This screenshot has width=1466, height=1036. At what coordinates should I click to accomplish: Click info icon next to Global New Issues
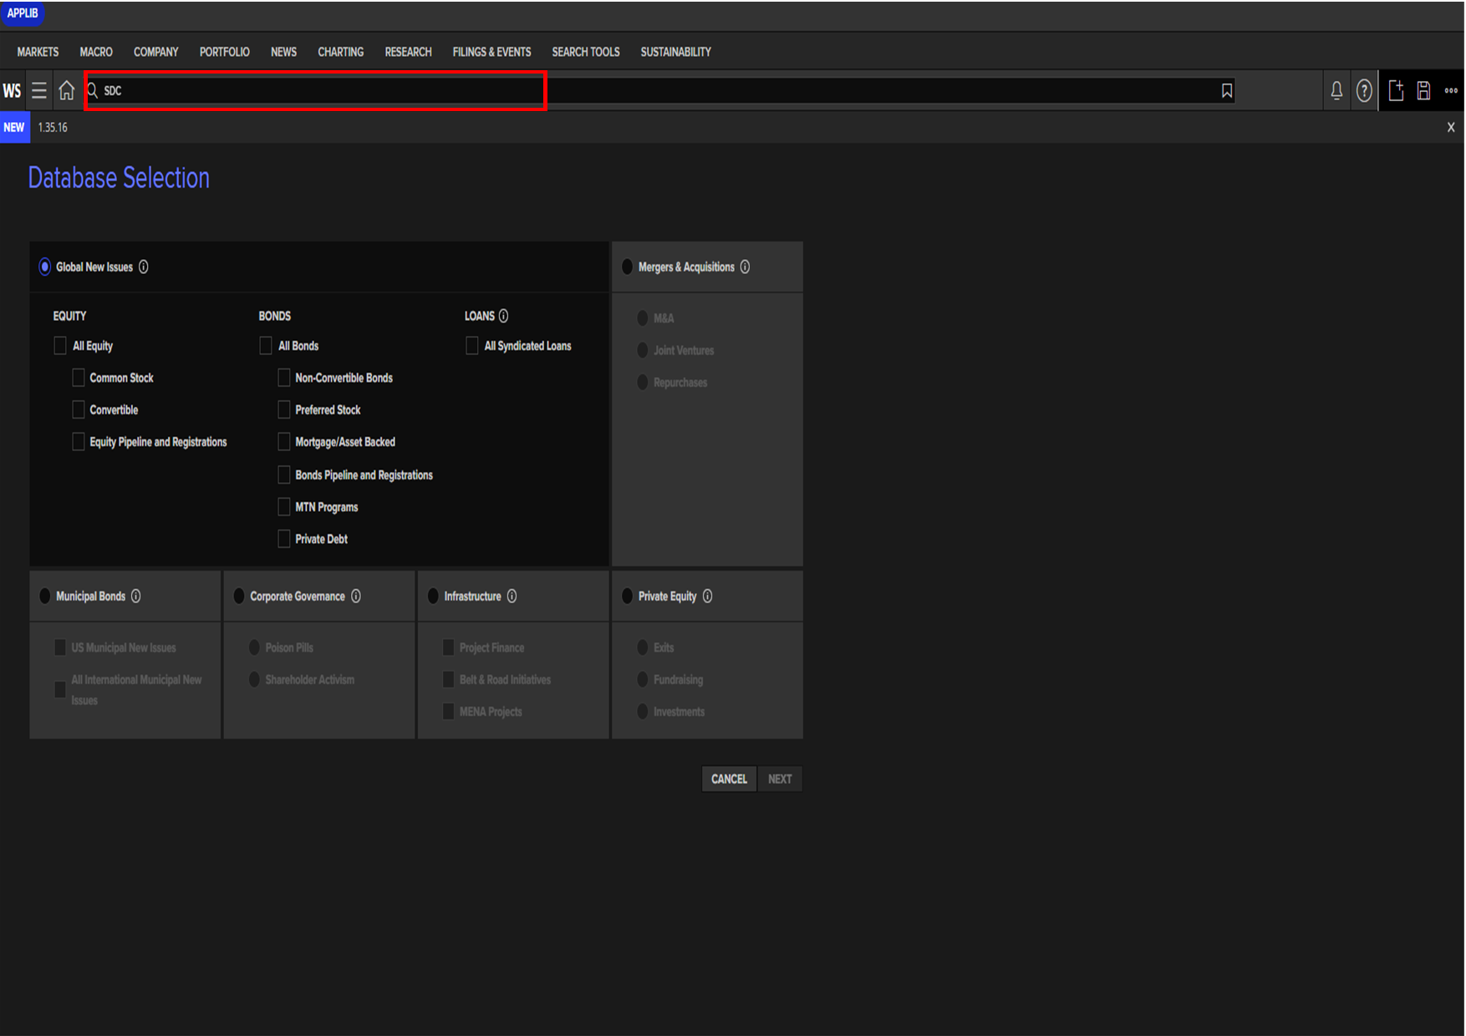144,267
